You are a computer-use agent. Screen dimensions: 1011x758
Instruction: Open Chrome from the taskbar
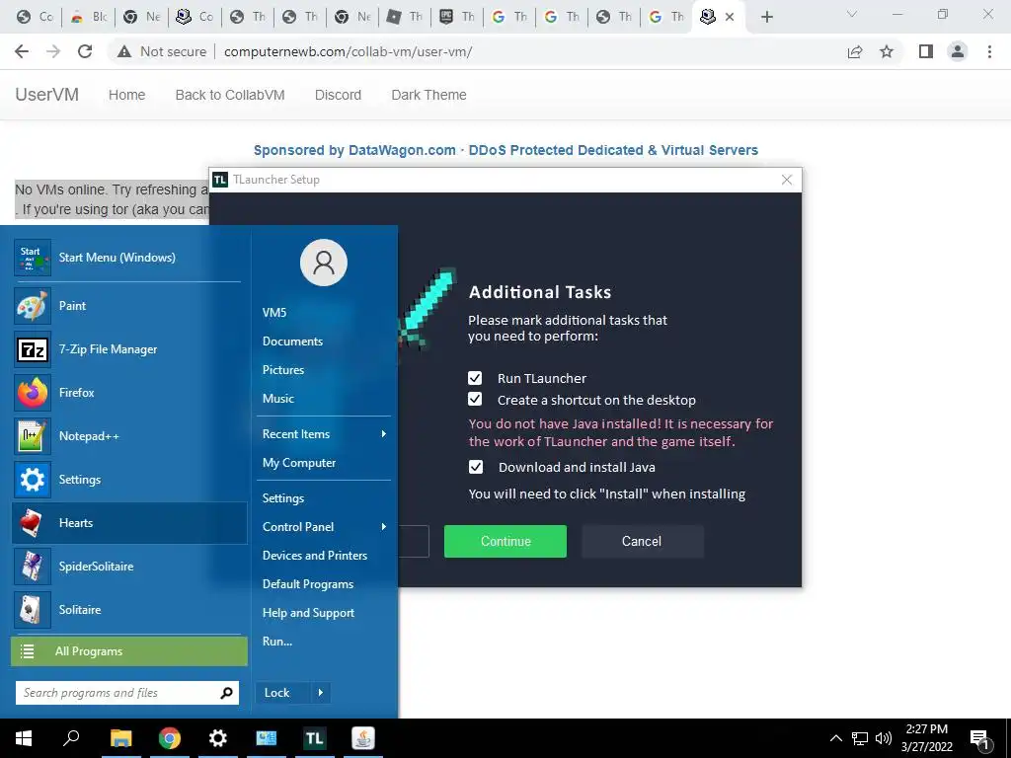coord(170,738)
